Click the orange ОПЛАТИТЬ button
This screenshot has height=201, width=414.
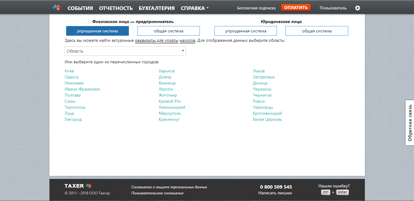coord(296,8)
